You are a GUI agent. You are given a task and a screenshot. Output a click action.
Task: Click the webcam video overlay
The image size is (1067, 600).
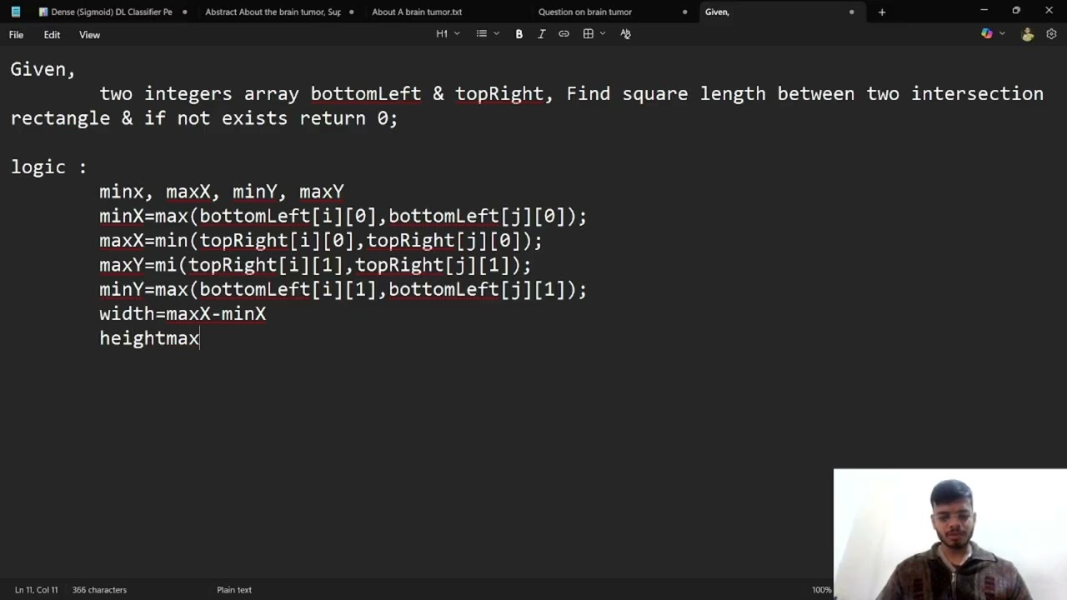[x=950, y=534]
